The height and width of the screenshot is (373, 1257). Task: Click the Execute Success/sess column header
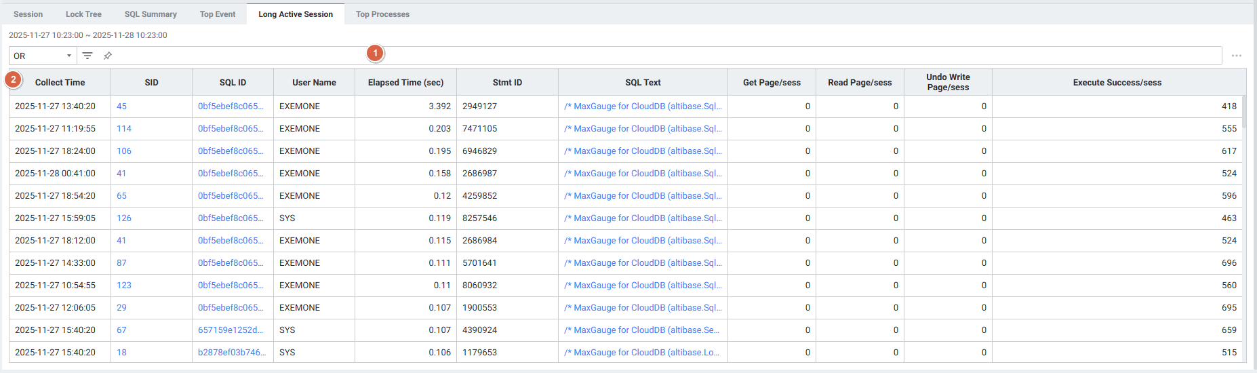[1117, 83]
